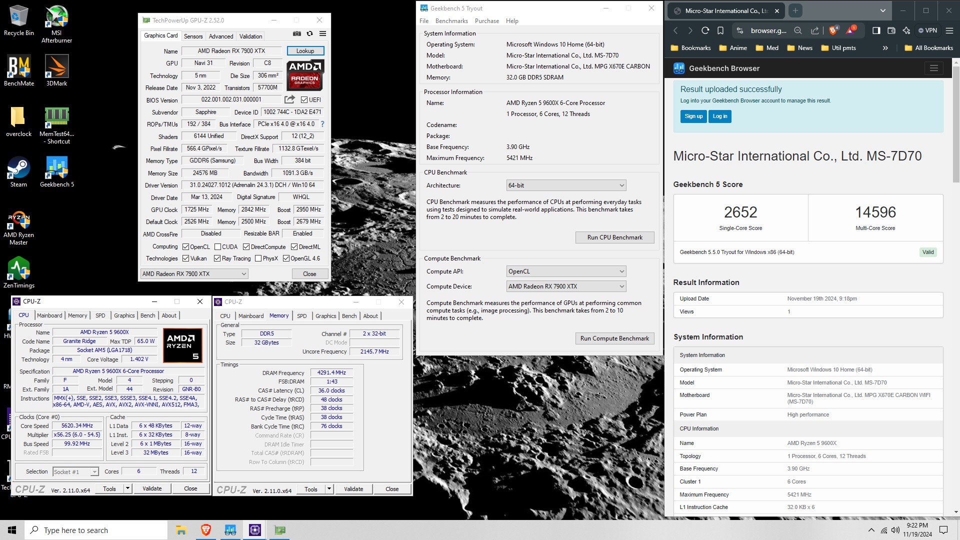Open the Mainboard tab in left CPU-Z window
The height and width of the screenshot is (540, 960).
[x=49, y=315]
